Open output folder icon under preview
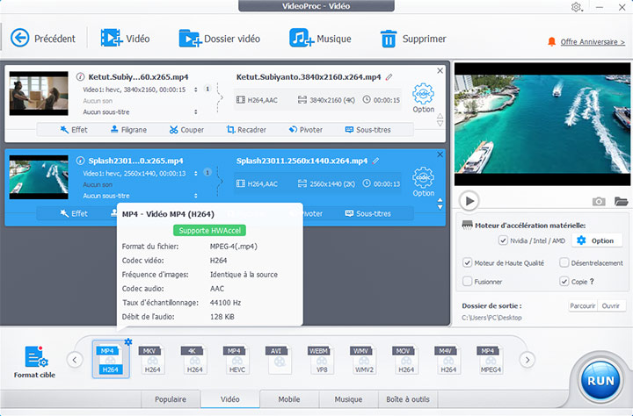Screen dimensions: 633x416 coord(621,201)
